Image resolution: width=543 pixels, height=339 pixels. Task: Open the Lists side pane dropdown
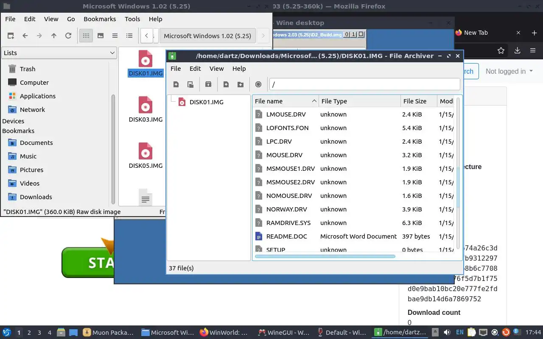[x=59, y=53]
